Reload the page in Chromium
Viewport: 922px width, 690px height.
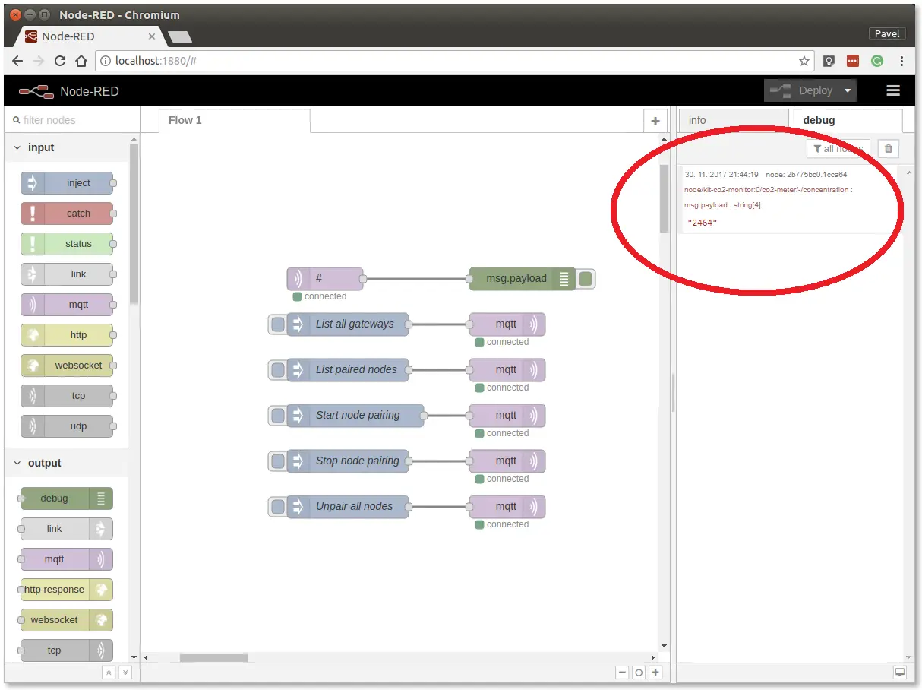click(x=60, y=61)
